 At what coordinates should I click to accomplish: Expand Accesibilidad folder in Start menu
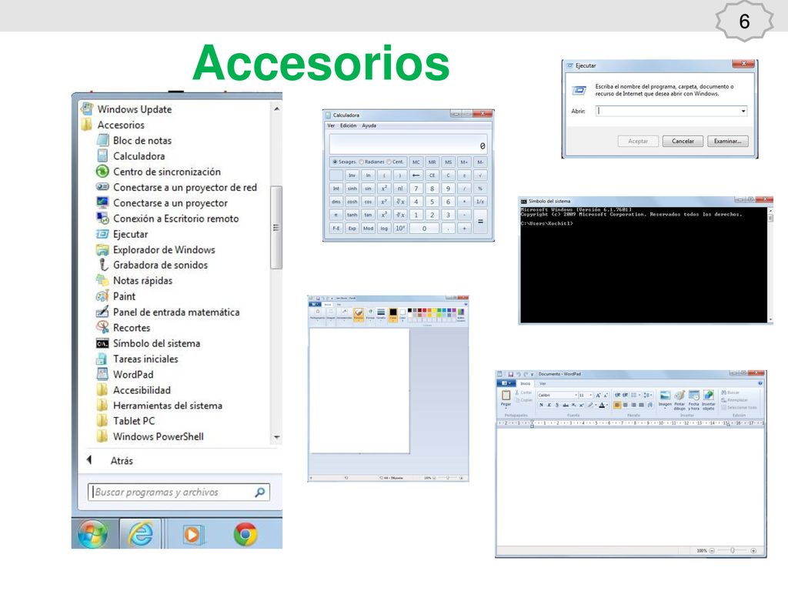click(134, 390)
